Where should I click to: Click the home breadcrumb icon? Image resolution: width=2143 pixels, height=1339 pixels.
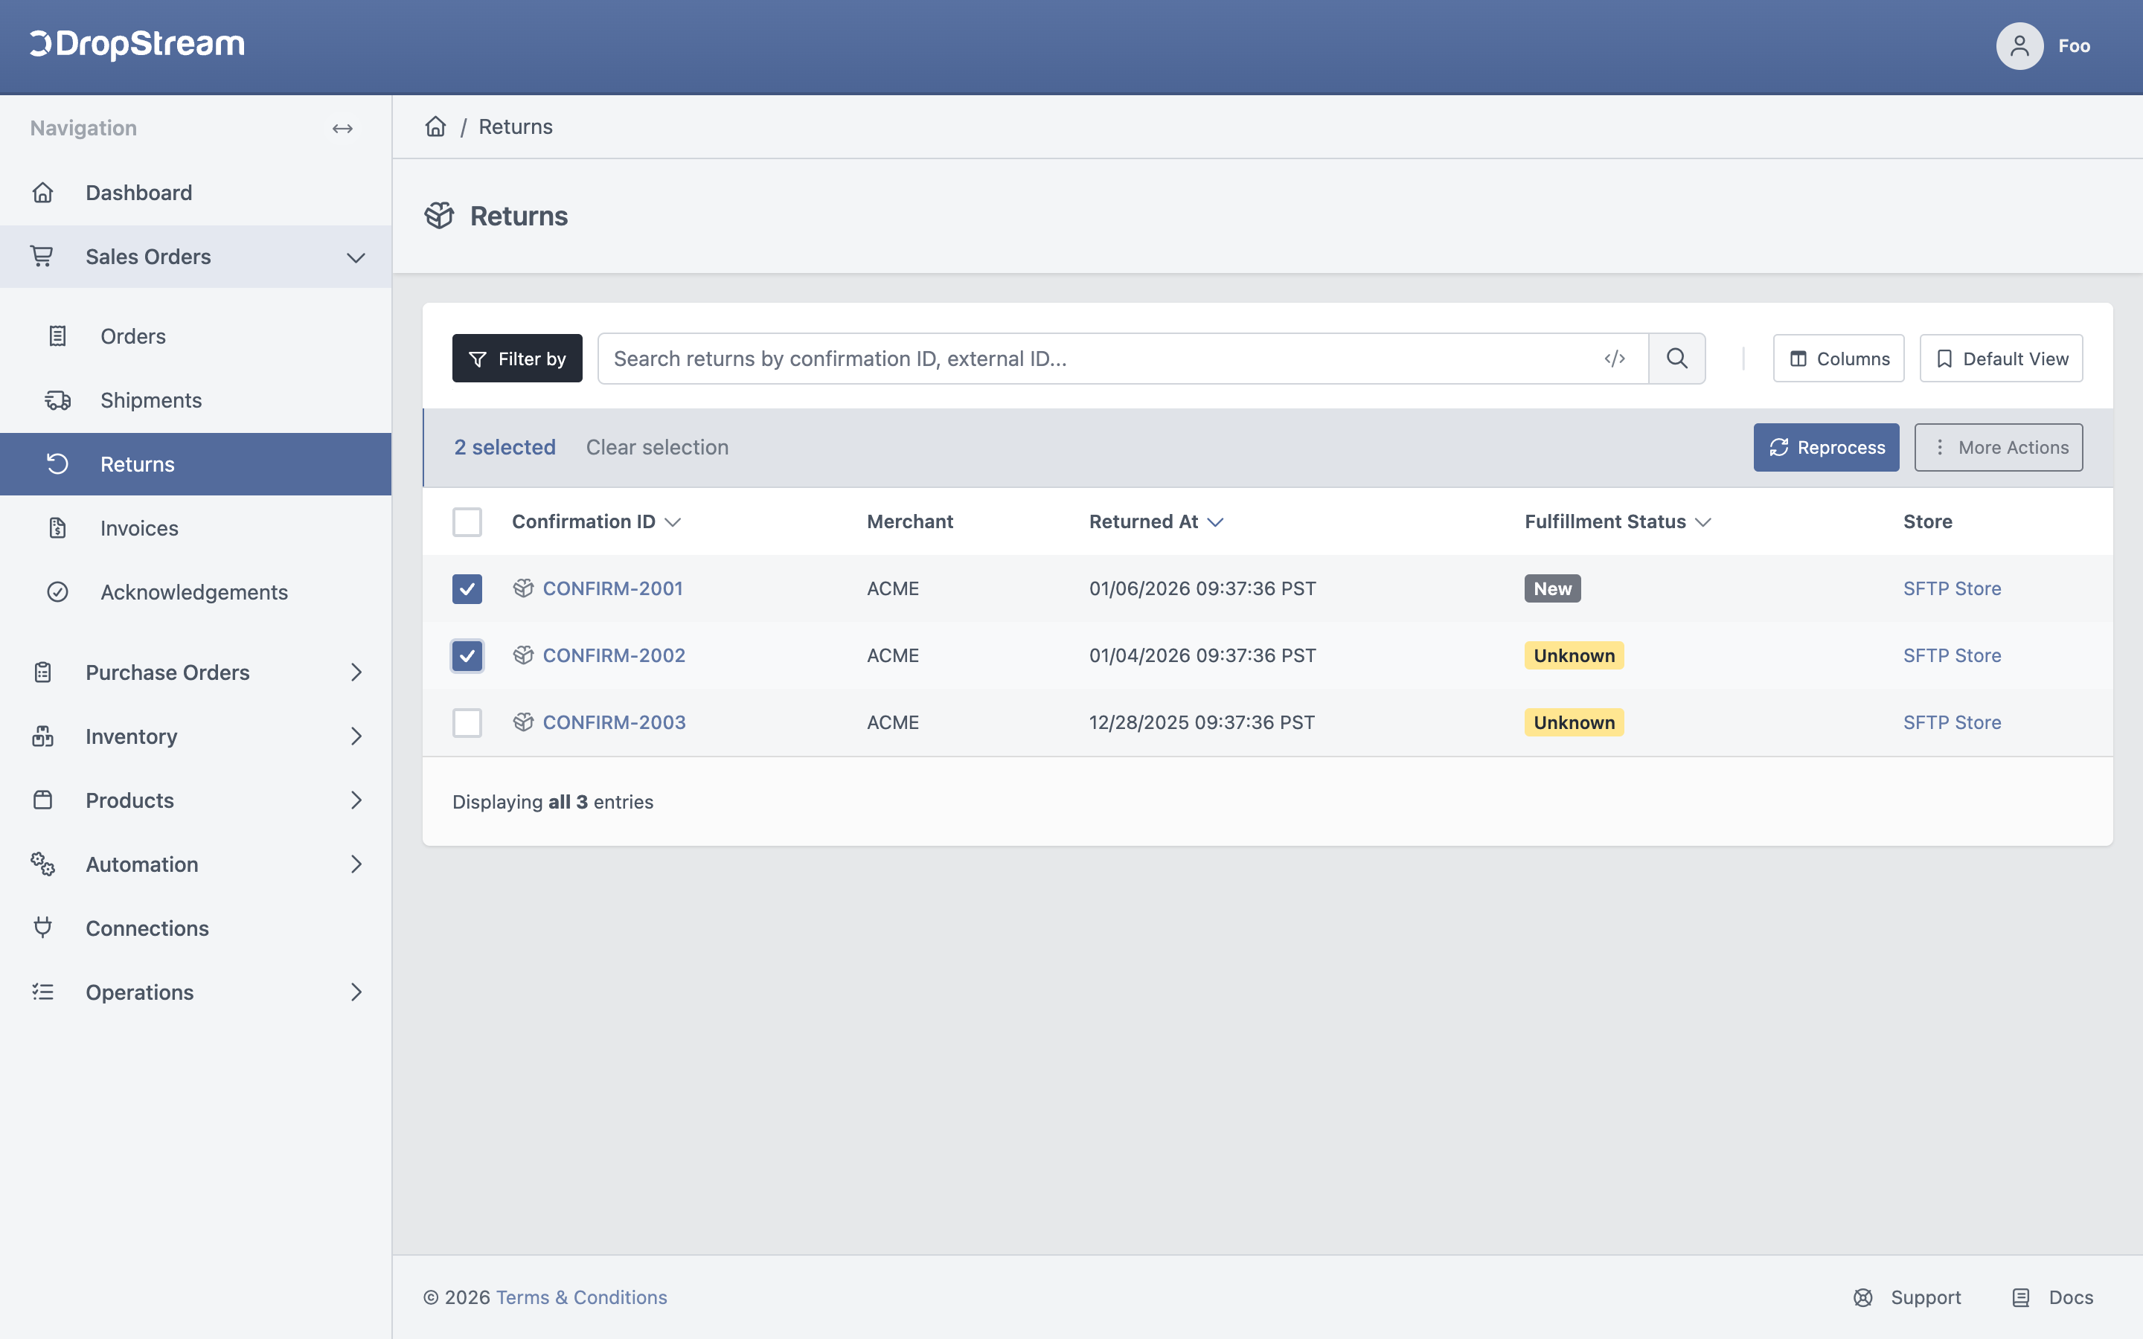click(x=436, y=126)
